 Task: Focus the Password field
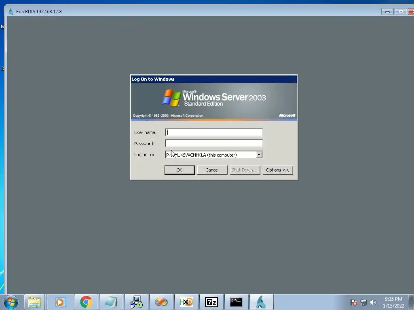pyautogui.click(x=214, y=143)
